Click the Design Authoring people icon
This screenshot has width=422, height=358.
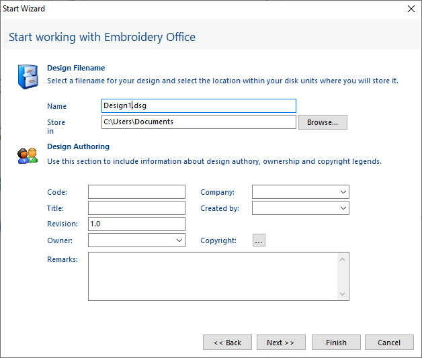point(28,156)
